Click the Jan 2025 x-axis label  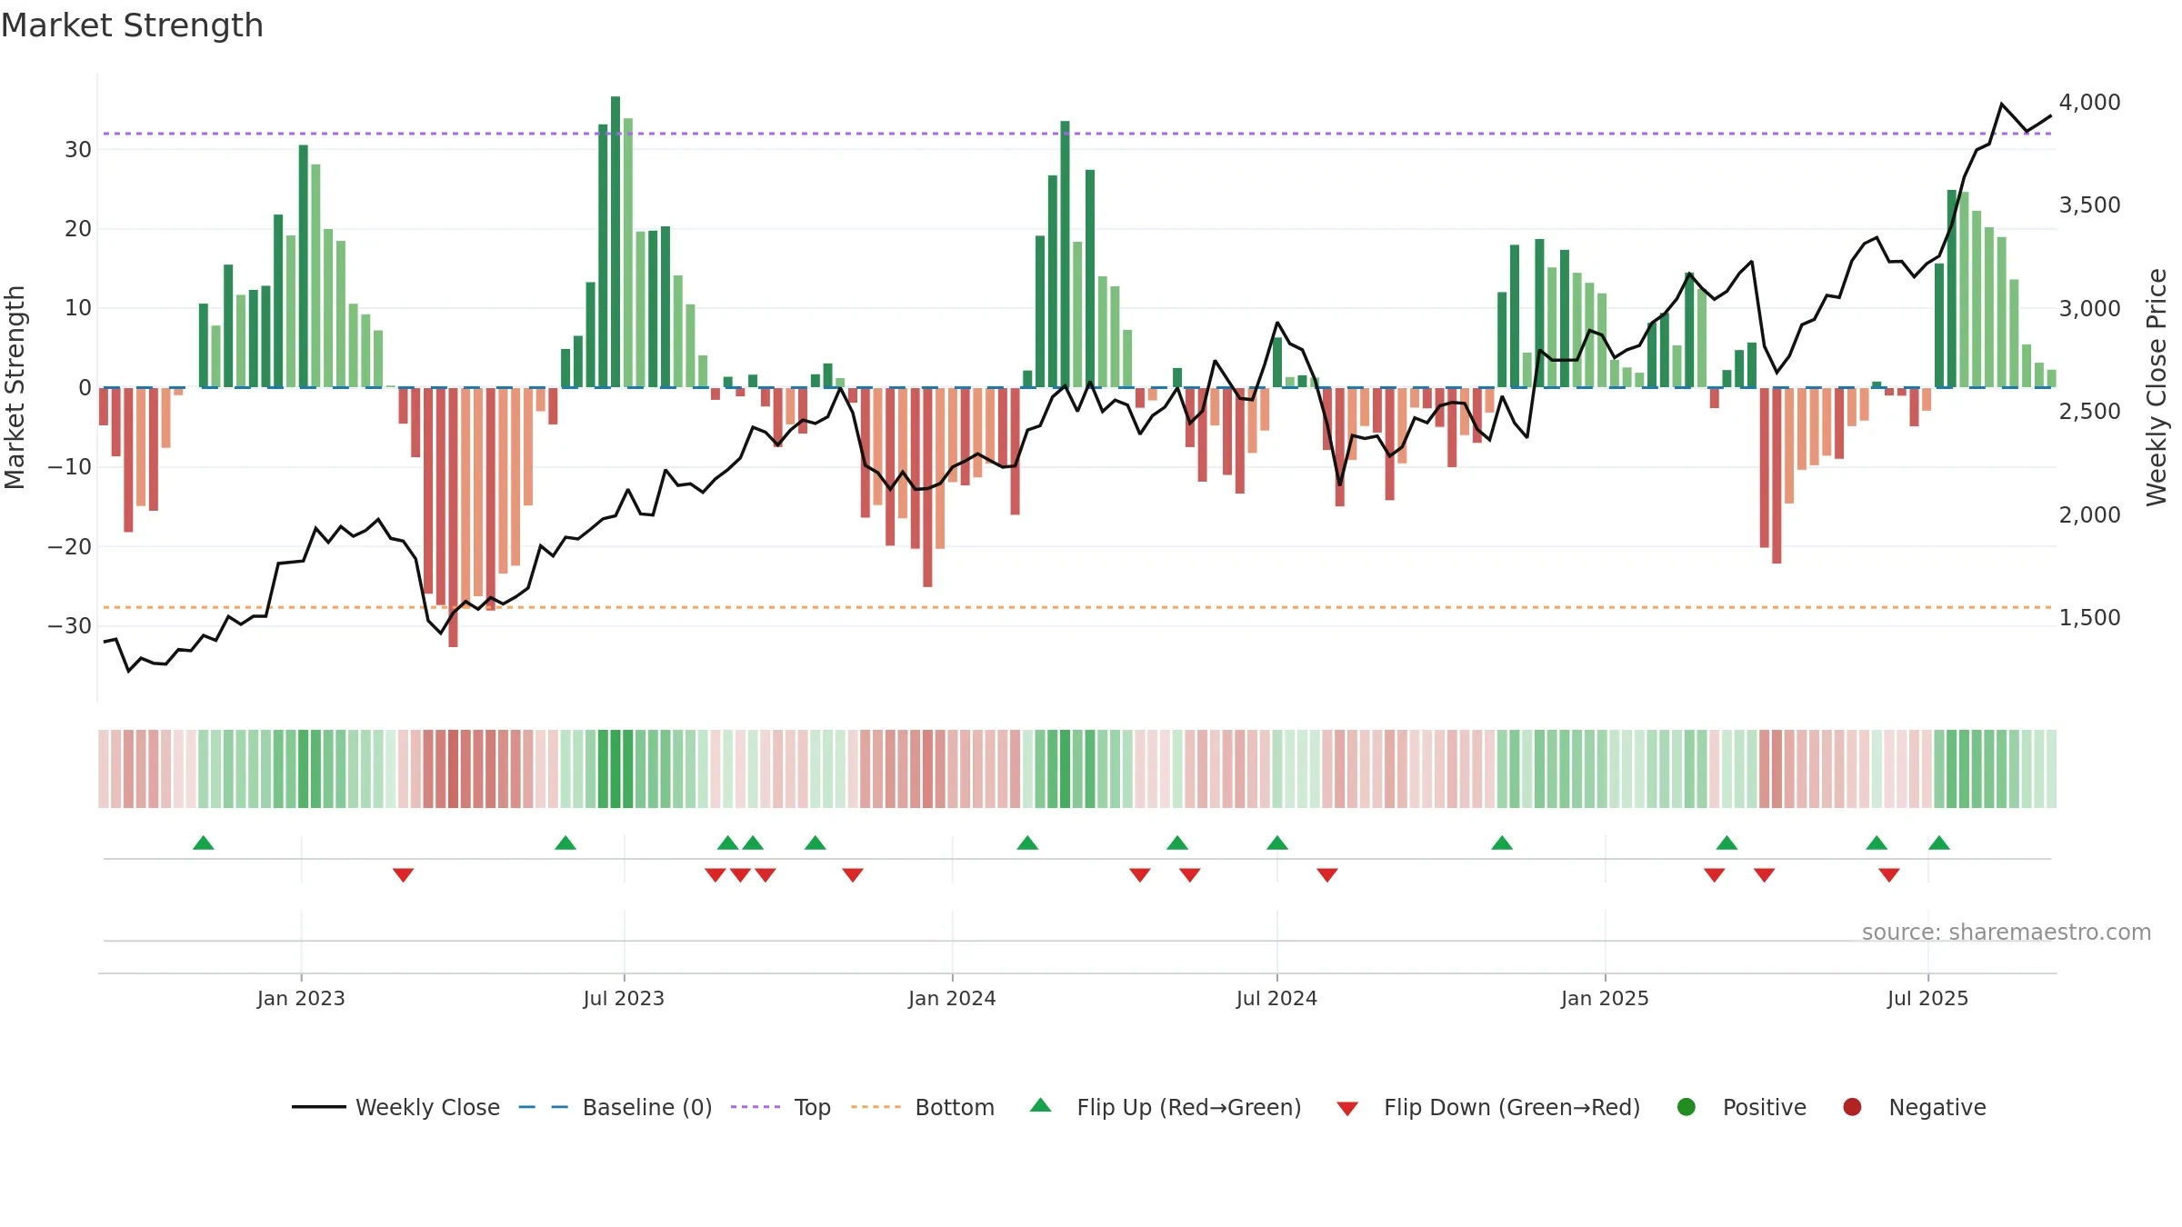click(1605, 999)
